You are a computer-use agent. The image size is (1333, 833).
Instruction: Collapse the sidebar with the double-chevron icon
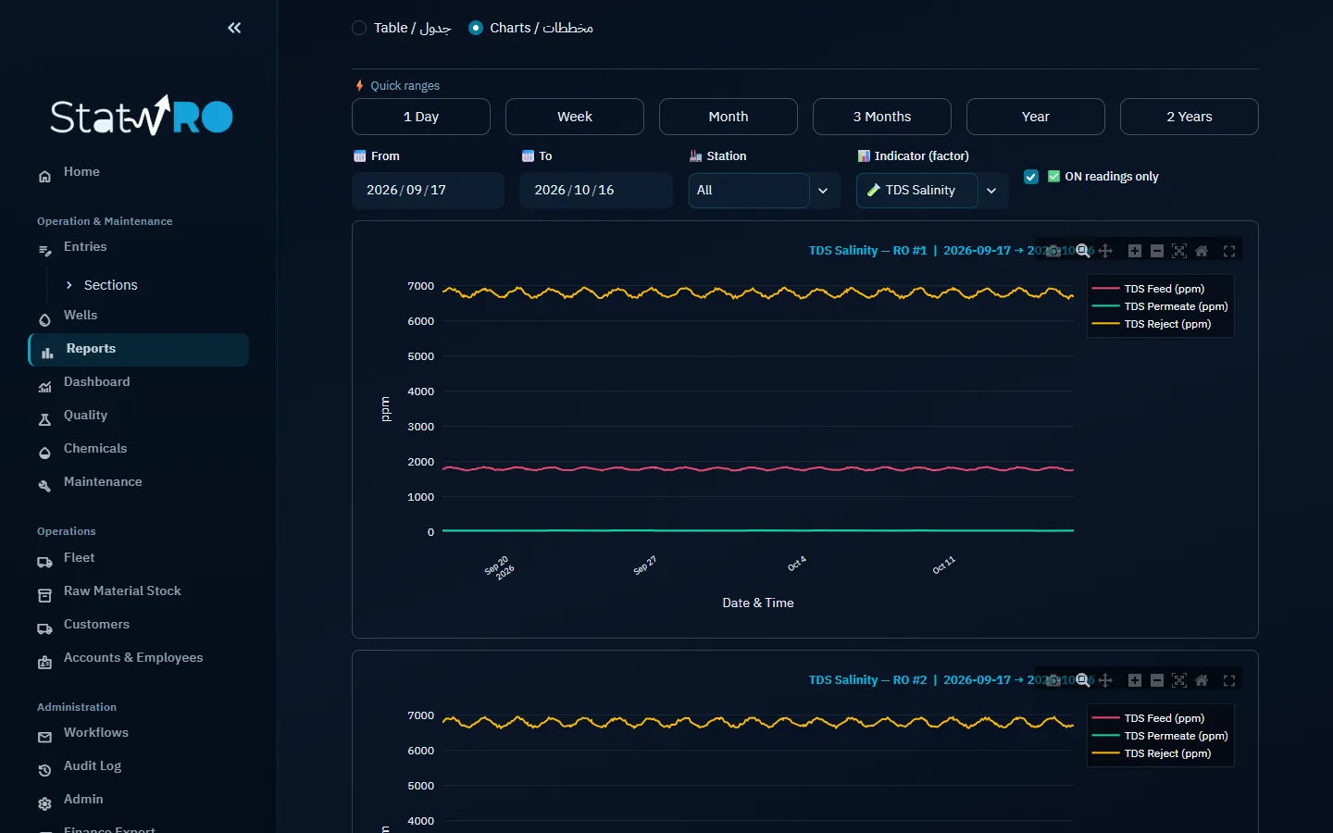point(234,28)
